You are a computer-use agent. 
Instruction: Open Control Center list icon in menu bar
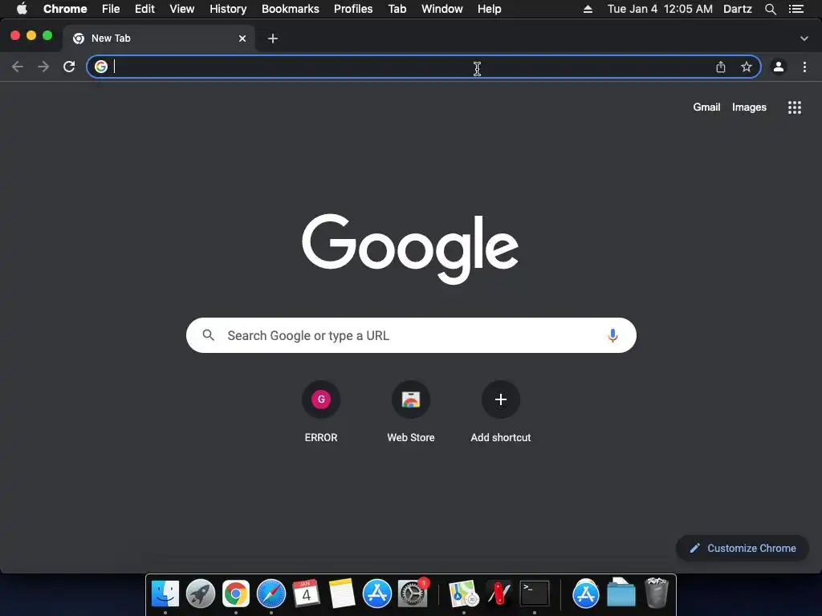tap(796, 9)
